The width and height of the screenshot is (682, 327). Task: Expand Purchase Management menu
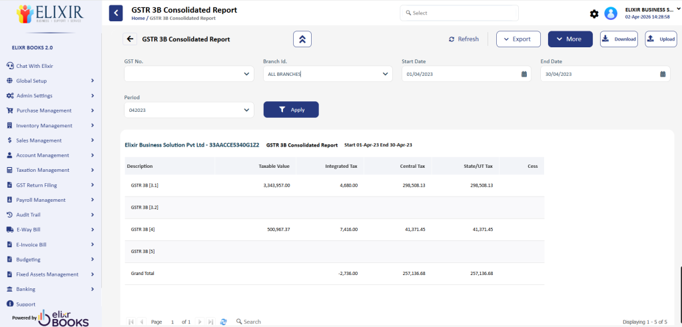coord(50,111)
